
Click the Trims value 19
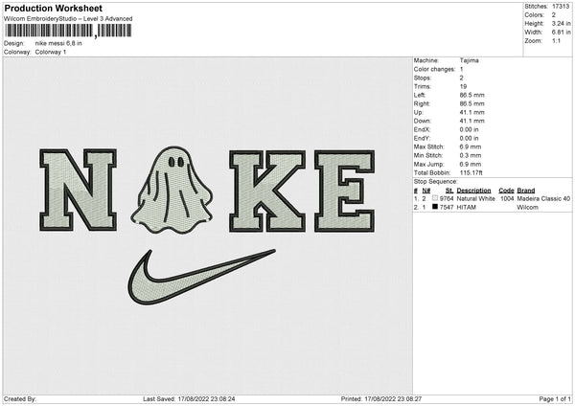[463, 86]
